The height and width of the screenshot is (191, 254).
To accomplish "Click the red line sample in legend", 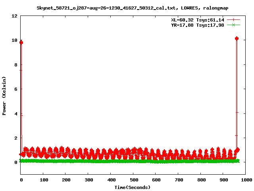I will (x=234, y=20).
